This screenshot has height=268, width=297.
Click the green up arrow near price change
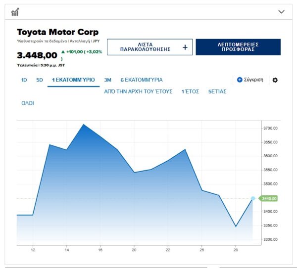(x=63, y=51)
